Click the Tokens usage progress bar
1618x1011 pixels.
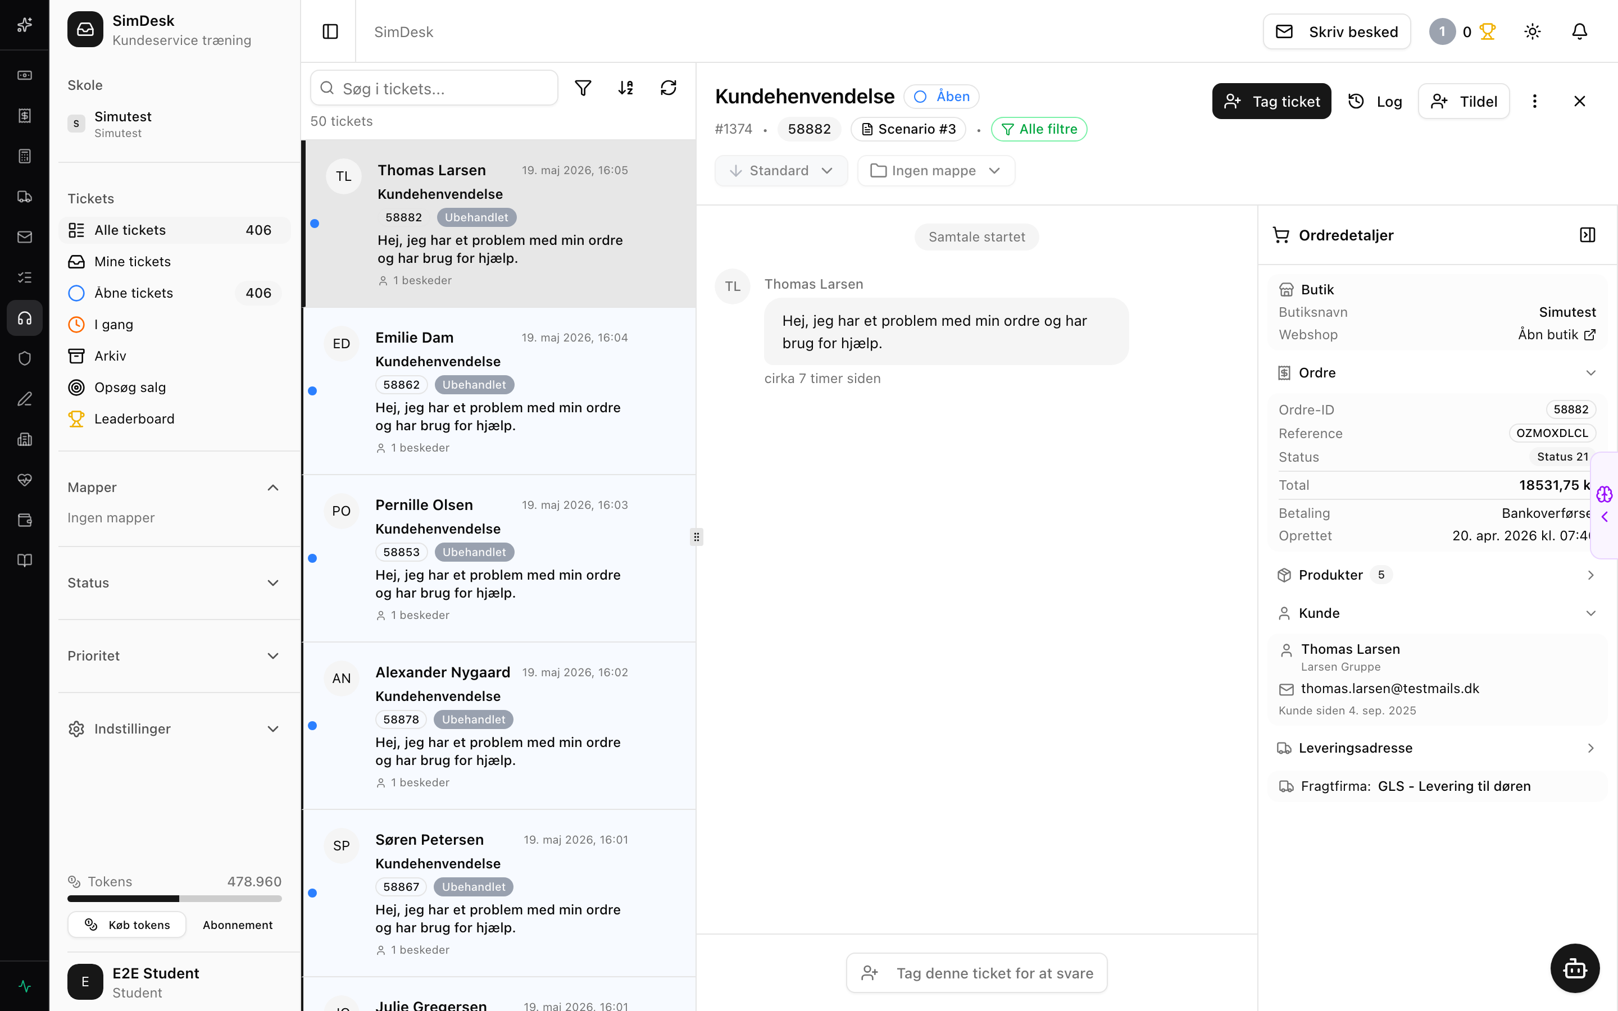pos(175,899)
